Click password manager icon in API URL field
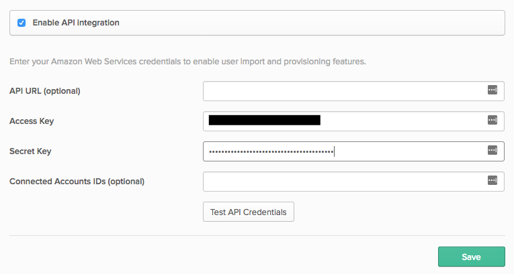 coord(492,90)
